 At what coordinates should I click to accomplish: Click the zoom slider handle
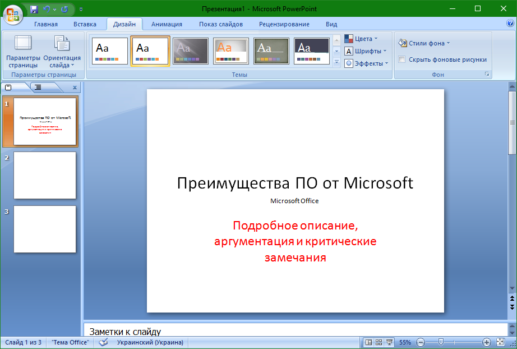coord(441,342)
